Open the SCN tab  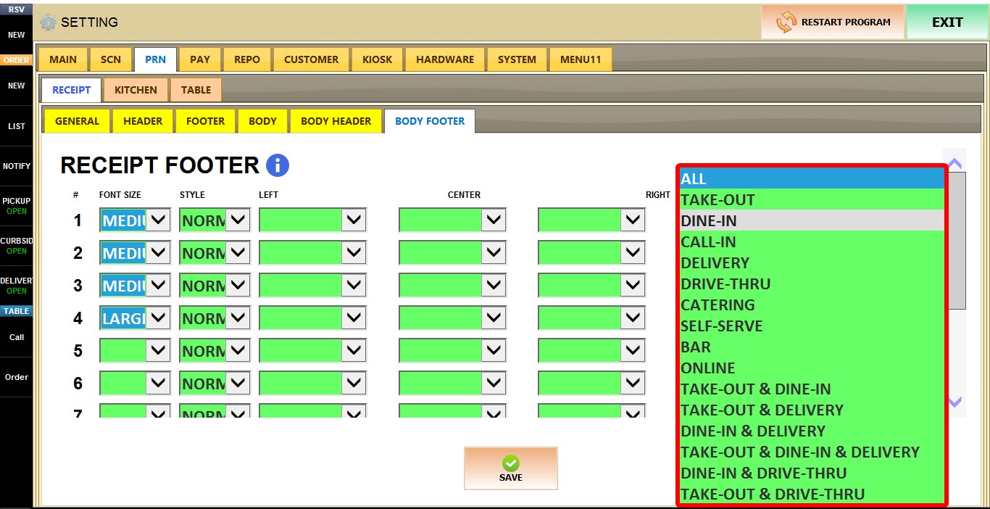coord(111,59)
